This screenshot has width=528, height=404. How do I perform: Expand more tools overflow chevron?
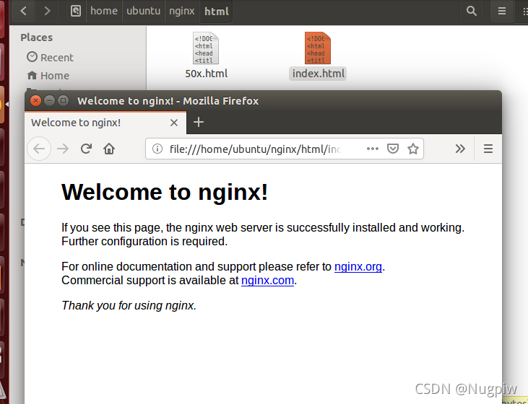click(460, 149)
